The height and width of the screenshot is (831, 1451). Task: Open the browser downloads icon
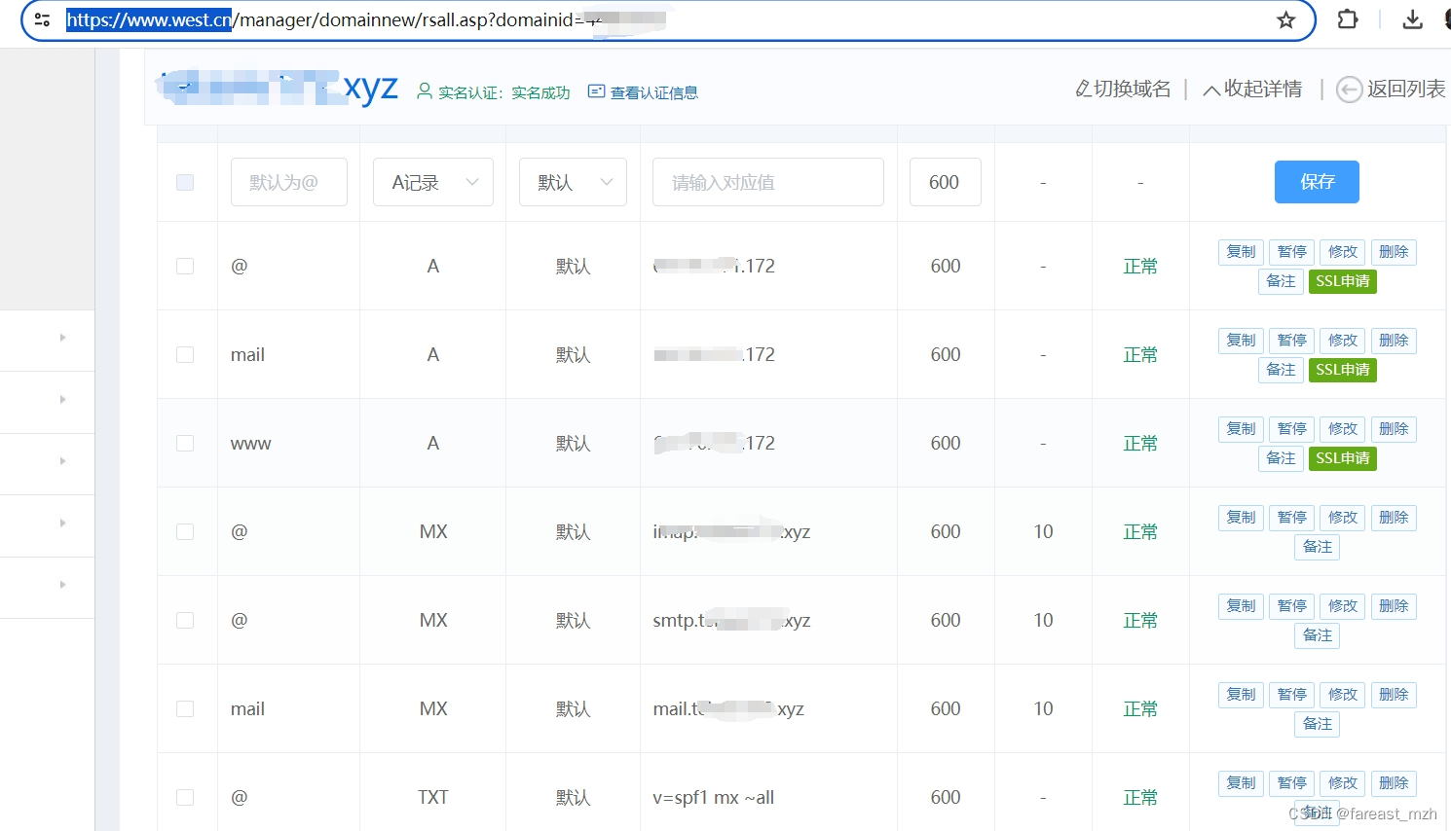pyautogui.click(x=1413, y=19)
